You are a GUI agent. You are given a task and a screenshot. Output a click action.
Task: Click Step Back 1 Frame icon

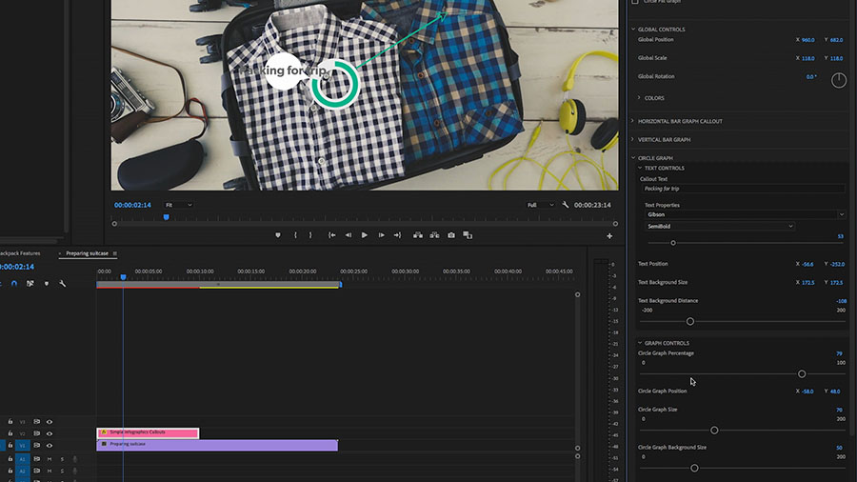(x=348, y=235)
